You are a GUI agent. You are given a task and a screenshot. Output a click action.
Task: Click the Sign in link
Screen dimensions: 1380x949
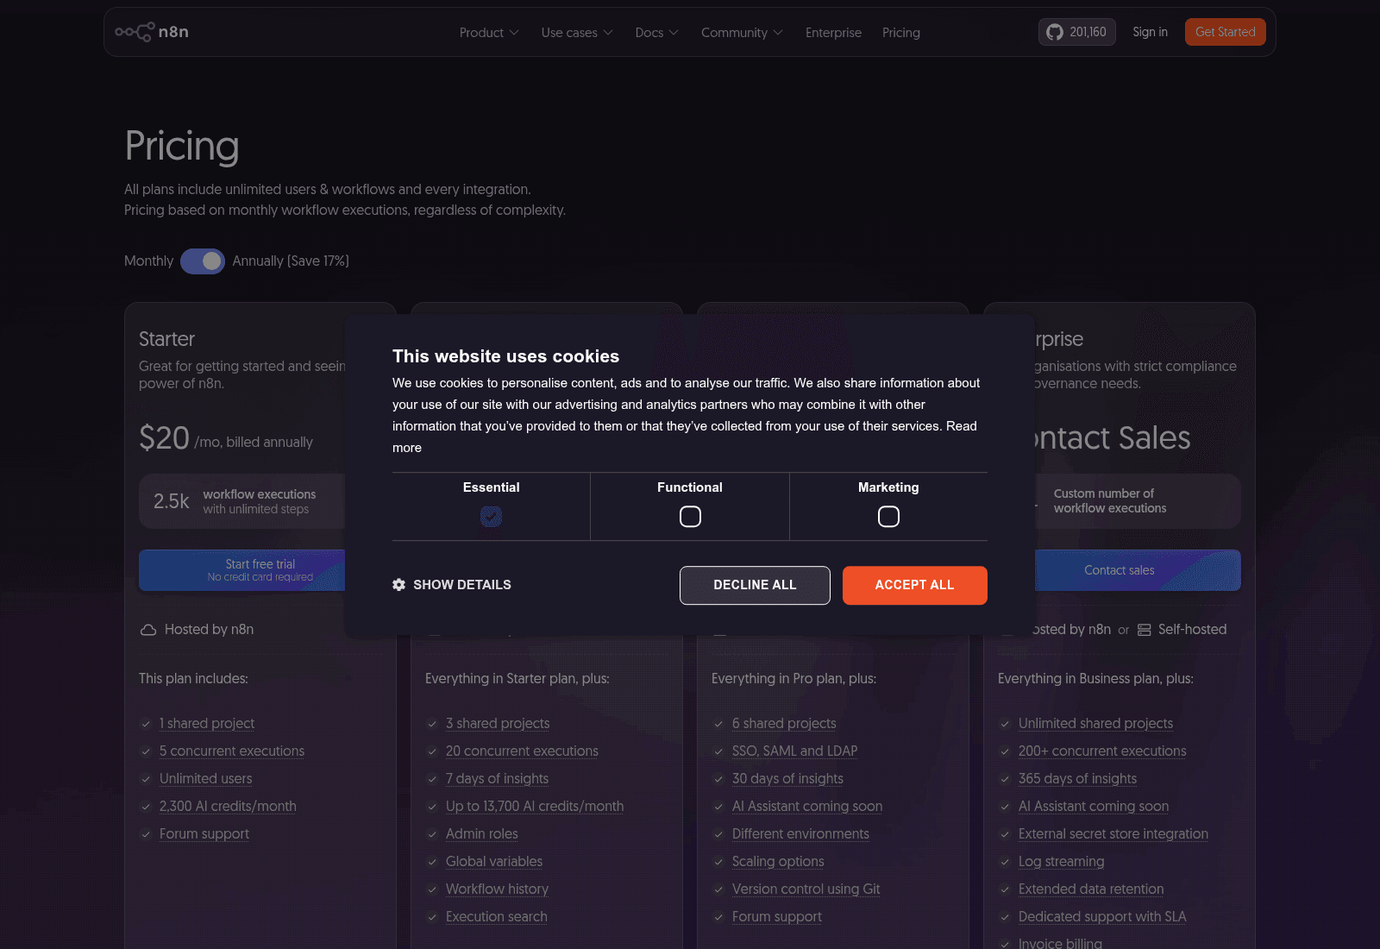point(1150,32)
